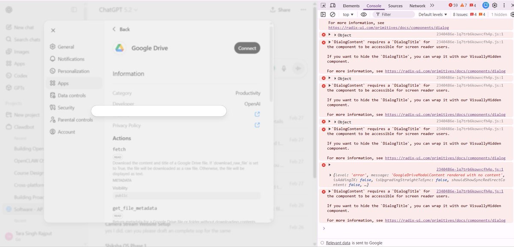
Task: Open the ChatGPT 5.2 model dropdown
Action: 119,9
